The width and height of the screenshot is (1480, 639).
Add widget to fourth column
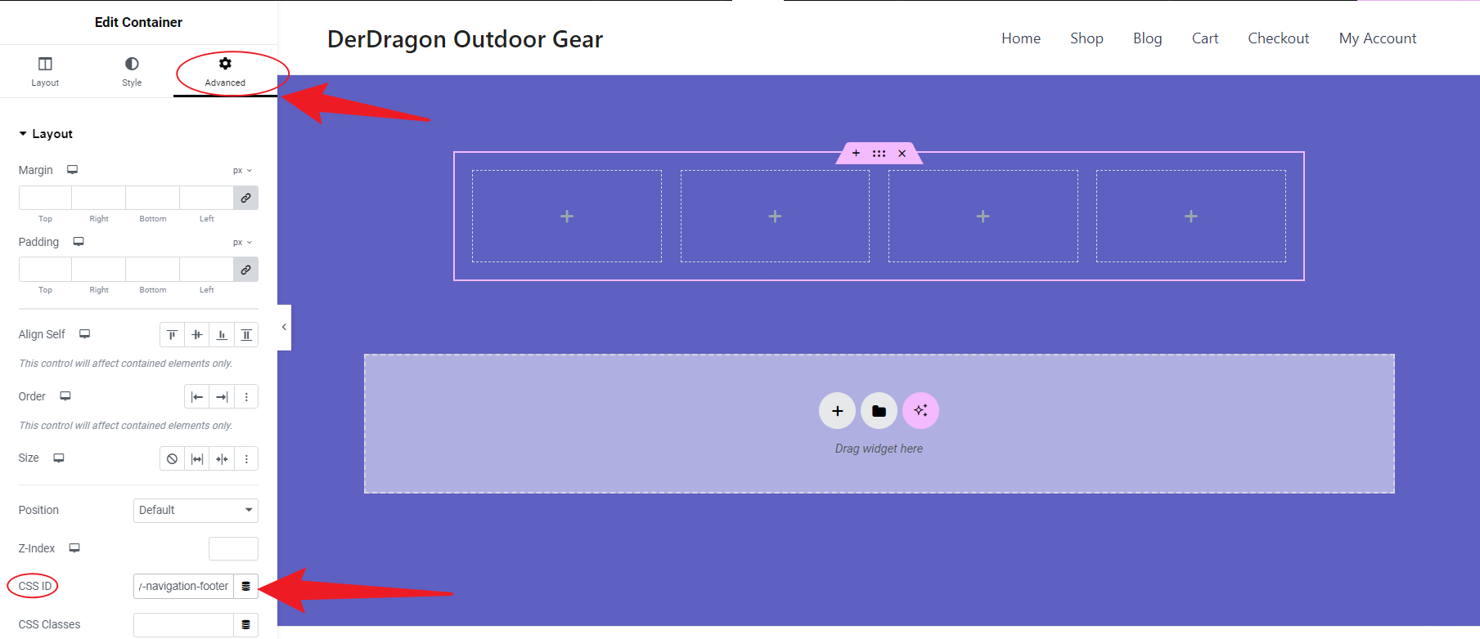coord(1191,217)
